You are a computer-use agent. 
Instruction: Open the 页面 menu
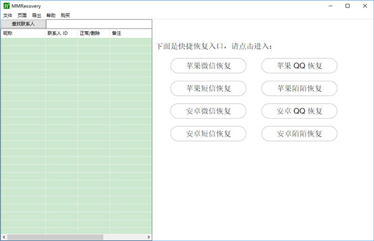(x=22, y=16)
